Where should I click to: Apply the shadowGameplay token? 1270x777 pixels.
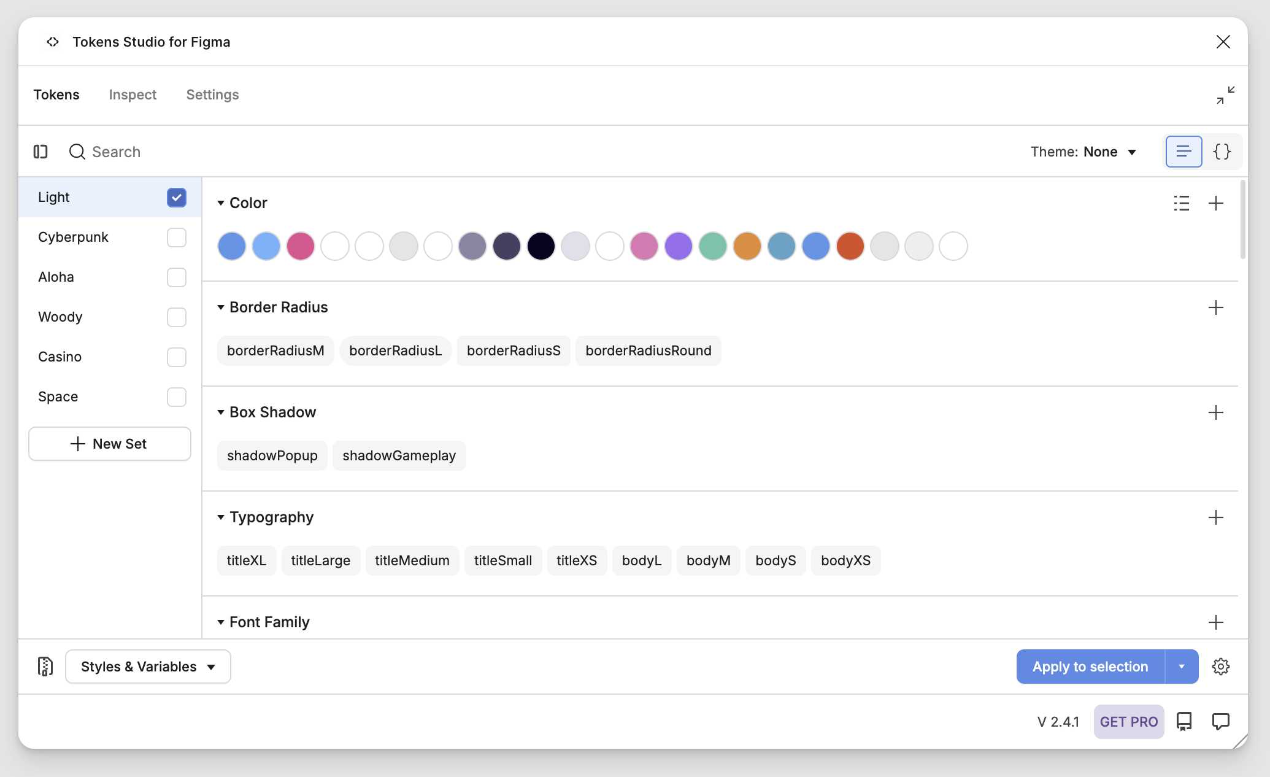tap(399, 456)
